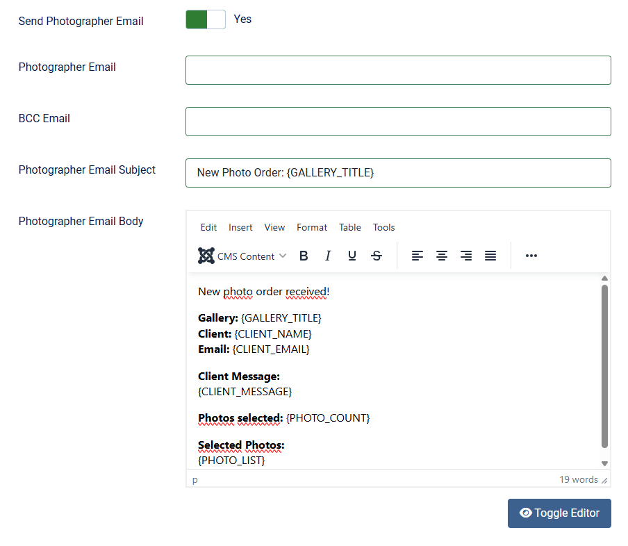Open the Insert menu
This screenshot has height=546, width=628.
pos(240,227)
